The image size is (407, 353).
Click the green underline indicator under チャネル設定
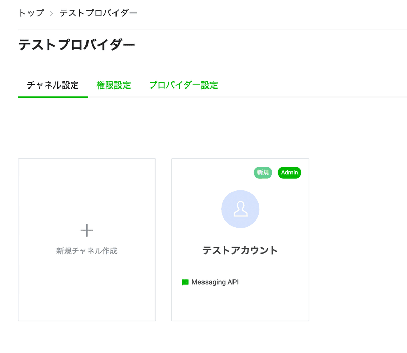pos(52,100)
